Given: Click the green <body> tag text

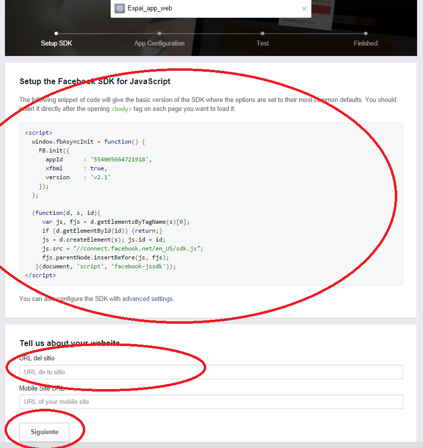Looking at the screenshot, I should [121, 108].
